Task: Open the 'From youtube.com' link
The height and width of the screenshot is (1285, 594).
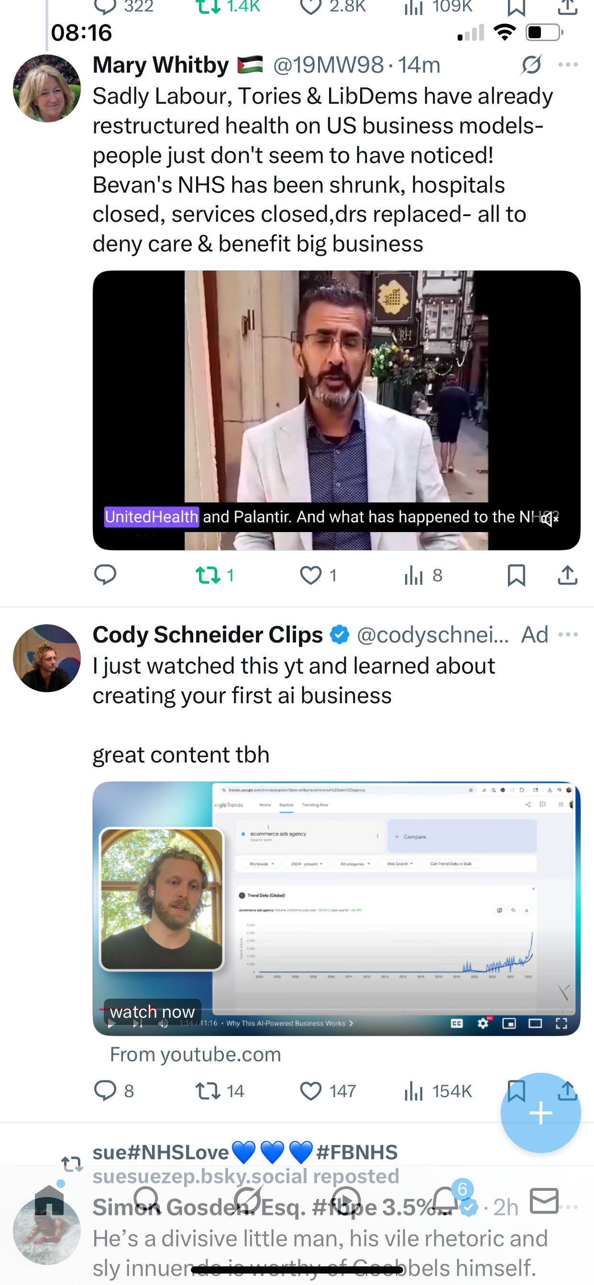Action: point(195,1054)
